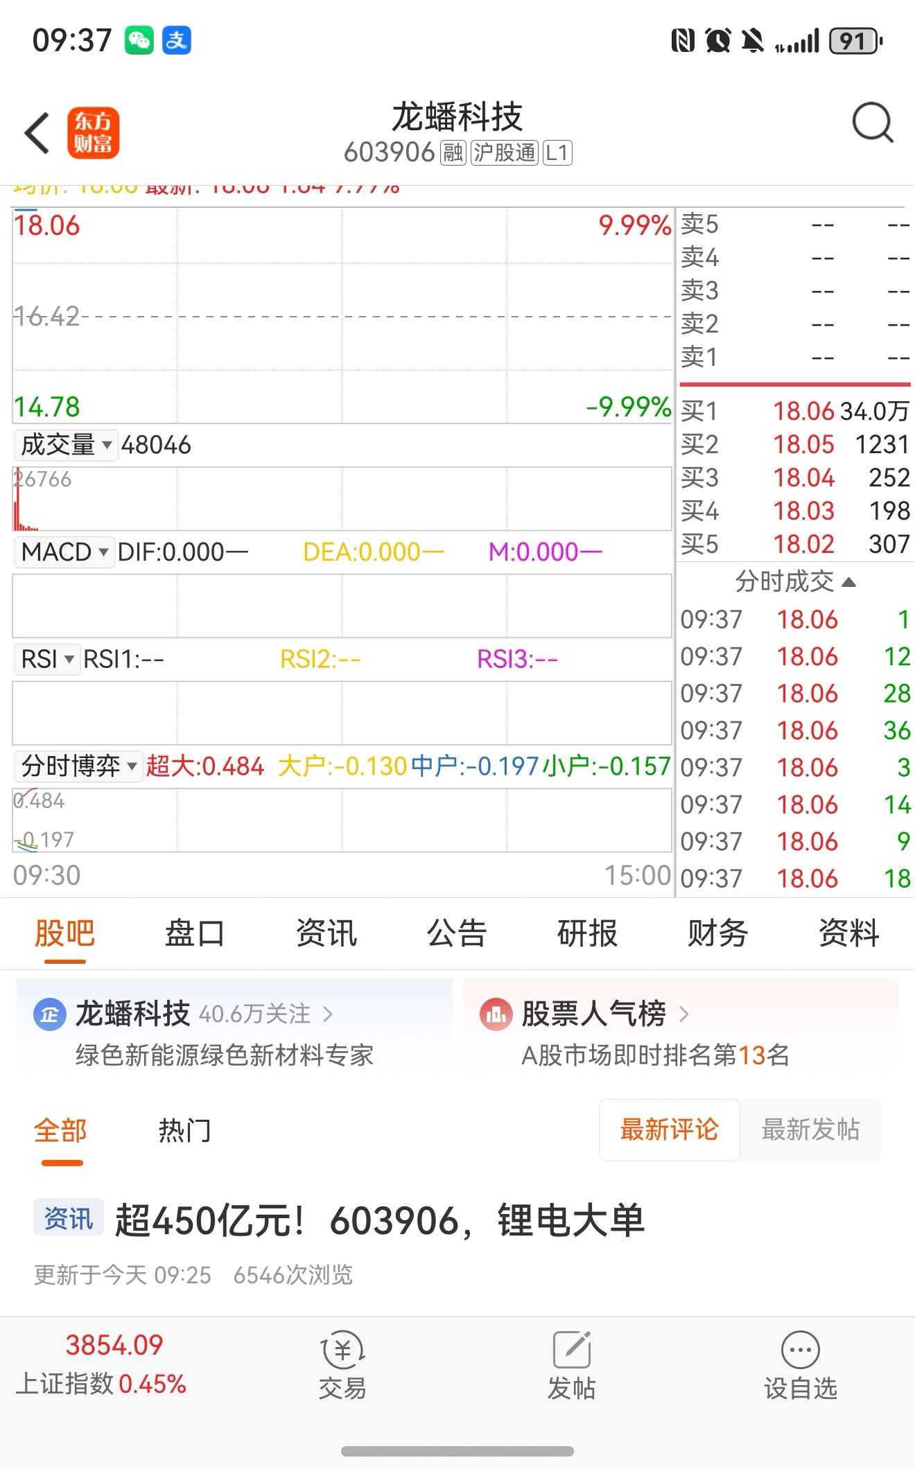Image resolution: width=915 pixels, height=1469 pixels.
Task: Tap the 分时博弈 line chart panel
Action: 342,820
